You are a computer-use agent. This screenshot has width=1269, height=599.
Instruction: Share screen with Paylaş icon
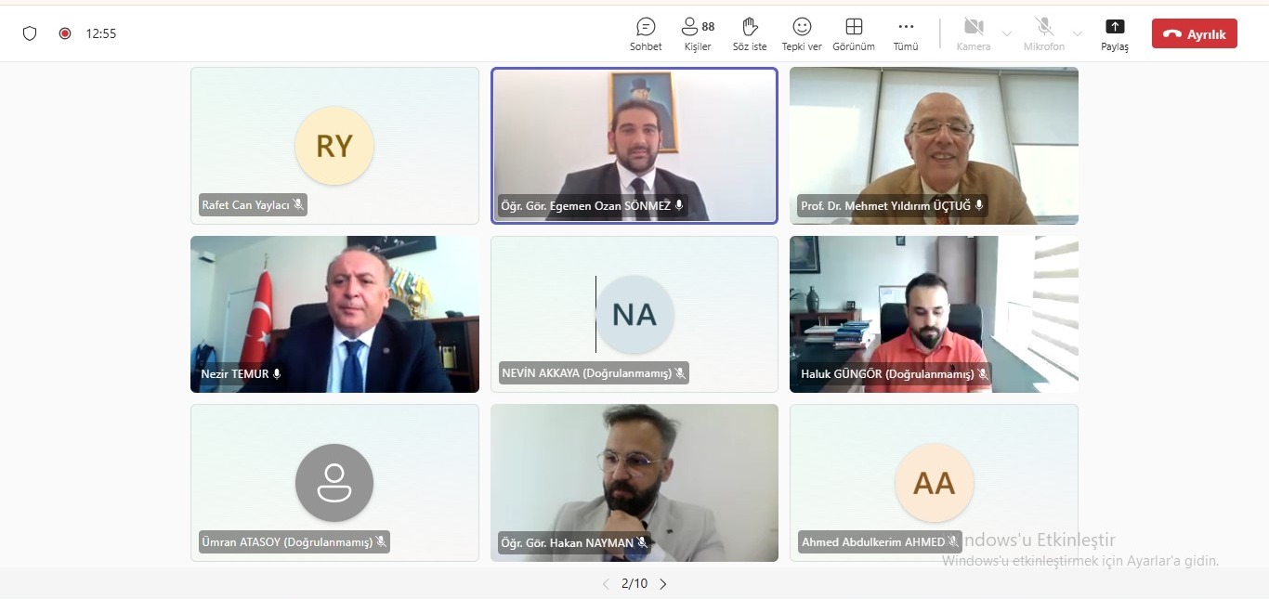(1115, 33)
